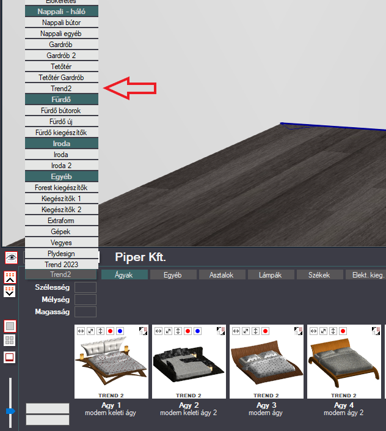This screenshot has width=386, height=431.
Task: Open the Asztalok tab
Action: point(222,275)
